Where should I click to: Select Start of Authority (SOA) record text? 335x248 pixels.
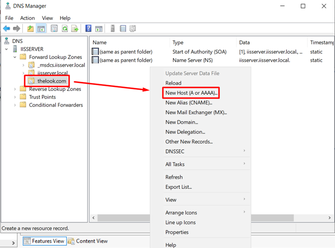coord(199,52)
